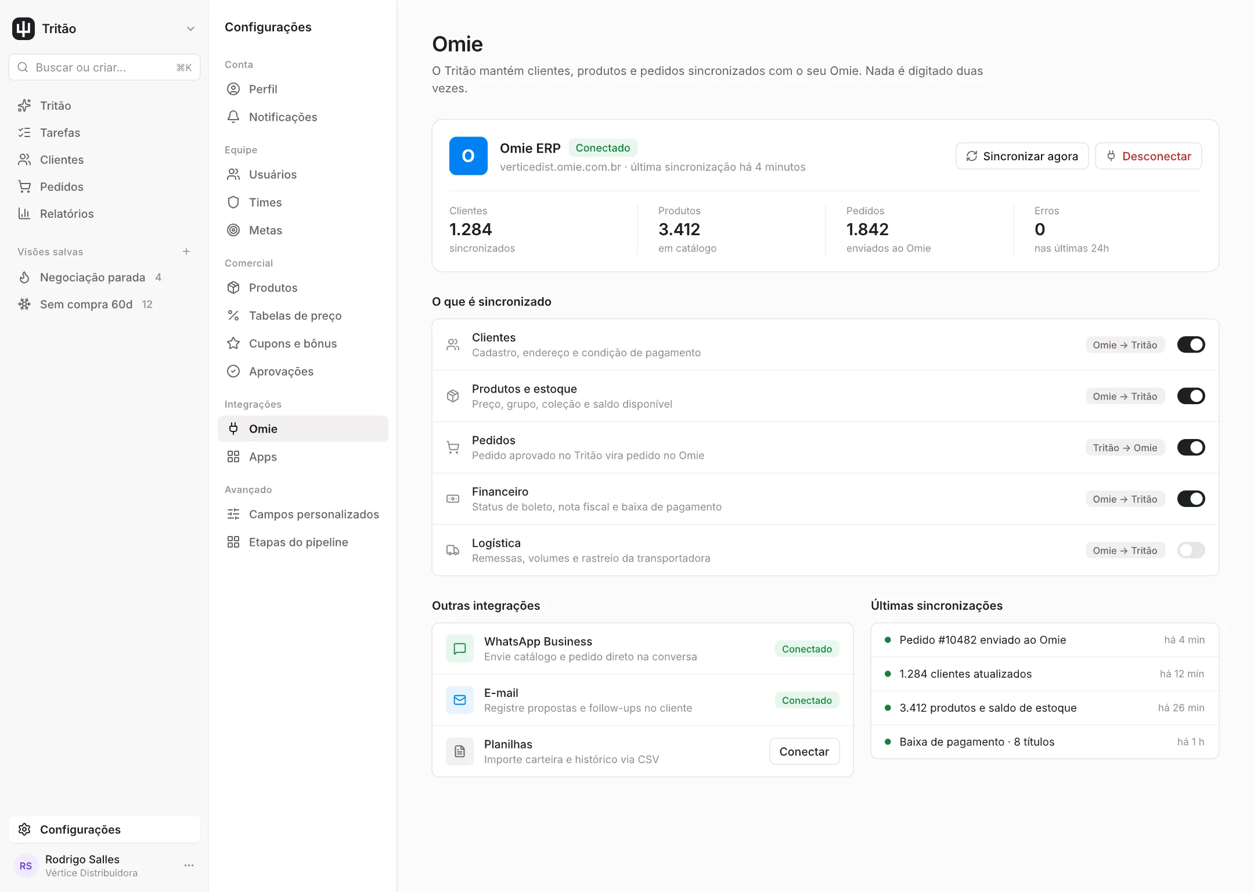Image resolution: width=1254 pixels, height=892 pixels.
Task: Add a saved view with plus icon
Action: pos(186,251)
